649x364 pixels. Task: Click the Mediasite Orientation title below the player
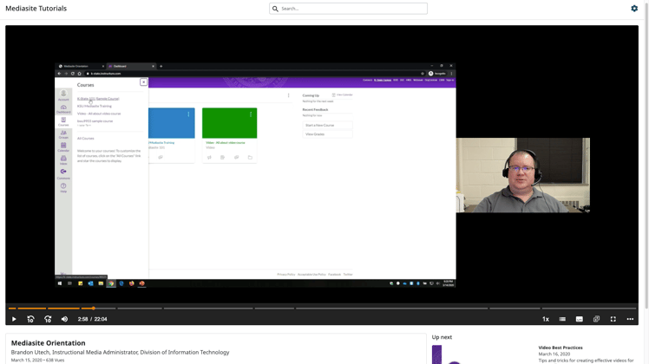pos(48,343)
